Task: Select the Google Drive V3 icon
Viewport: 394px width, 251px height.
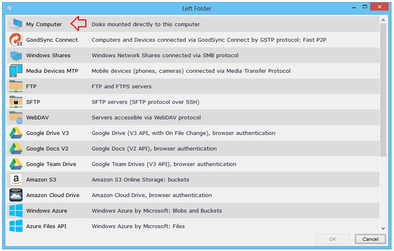Action: coord(16,133)
